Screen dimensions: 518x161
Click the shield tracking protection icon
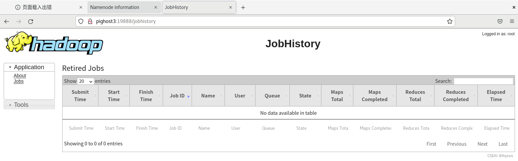click(x=81, y=21)
